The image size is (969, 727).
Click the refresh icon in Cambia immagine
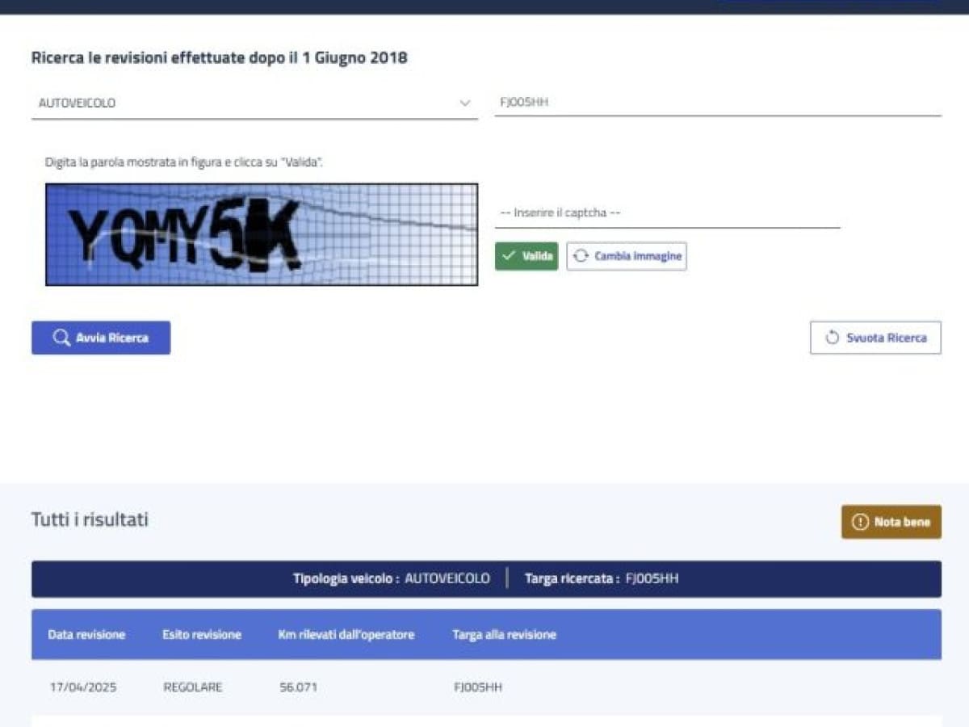581,256
